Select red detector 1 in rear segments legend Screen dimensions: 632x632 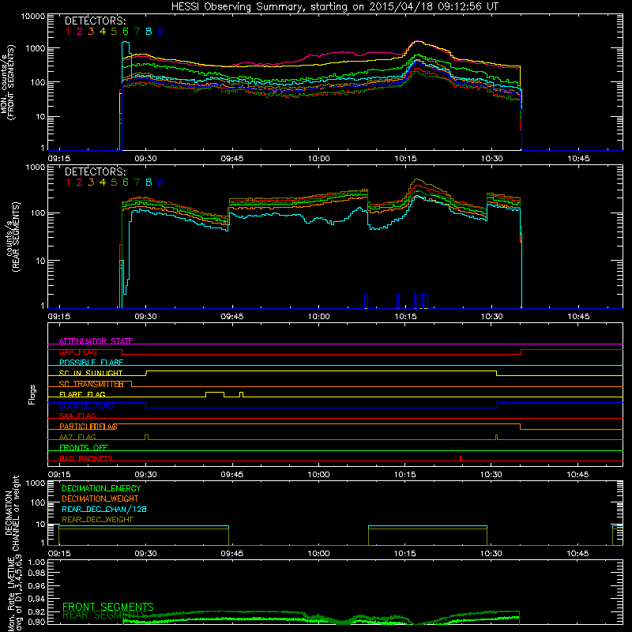[x=68, y=182]
